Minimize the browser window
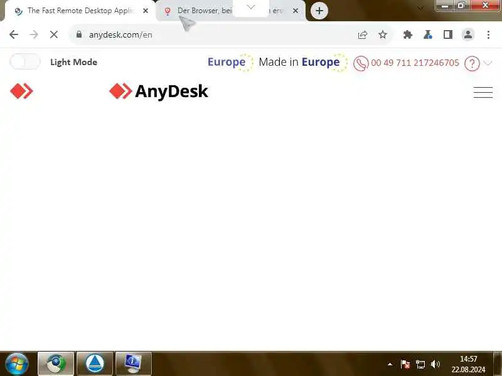 445,6
